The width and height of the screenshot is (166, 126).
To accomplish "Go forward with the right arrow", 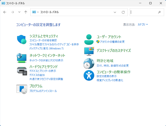I will coord(13,12).
